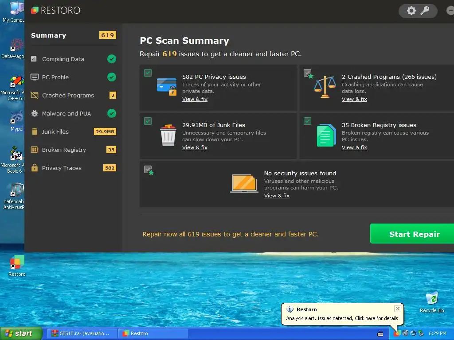Click the Crashed Programs count badge 2
Viewport: 454px width, 340px height.
113,96
